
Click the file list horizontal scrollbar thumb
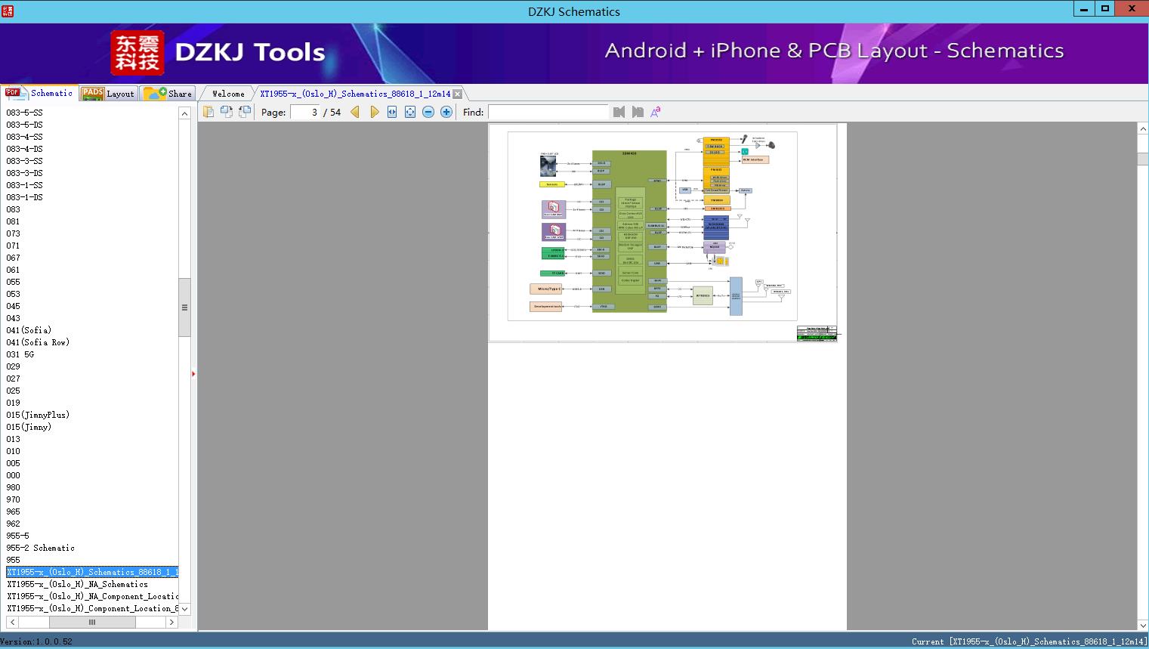(x=92, y=622)
